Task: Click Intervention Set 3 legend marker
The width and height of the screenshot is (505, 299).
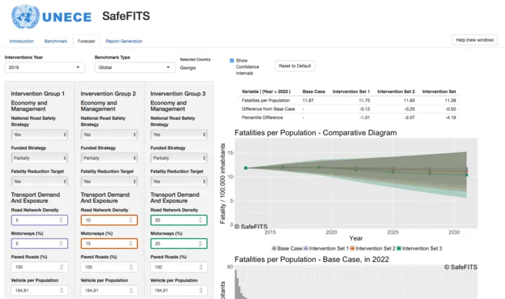Action: pos(399,248)
